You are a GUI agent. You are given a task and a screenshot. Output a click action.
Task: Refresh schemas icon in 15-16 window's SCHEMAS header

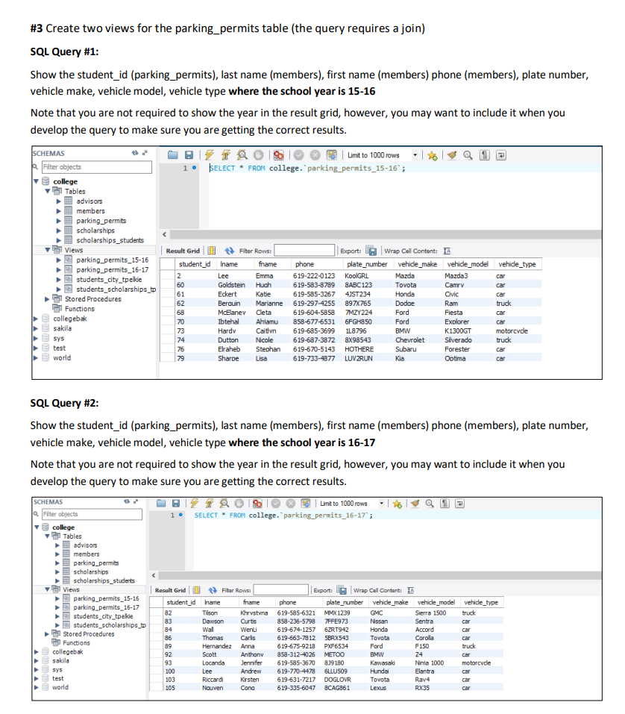tap(135, 153)
